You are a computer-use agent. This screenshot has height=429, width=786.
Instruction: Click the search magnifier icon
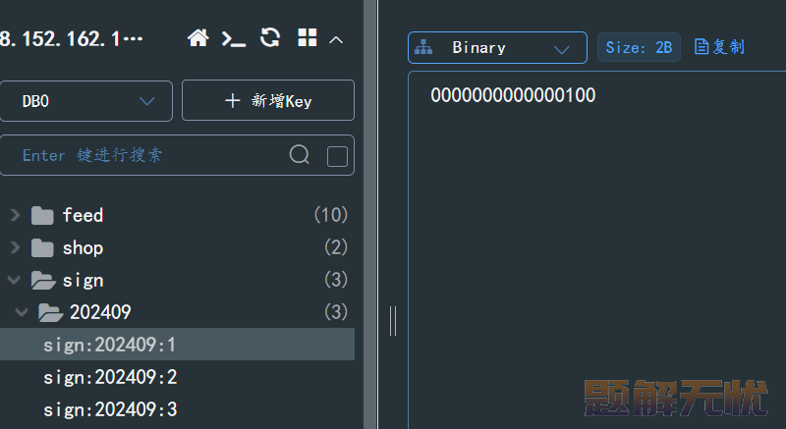300,155
